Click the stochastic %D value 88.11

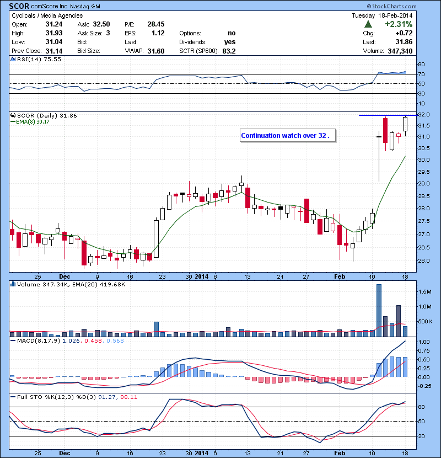(128, 397)
